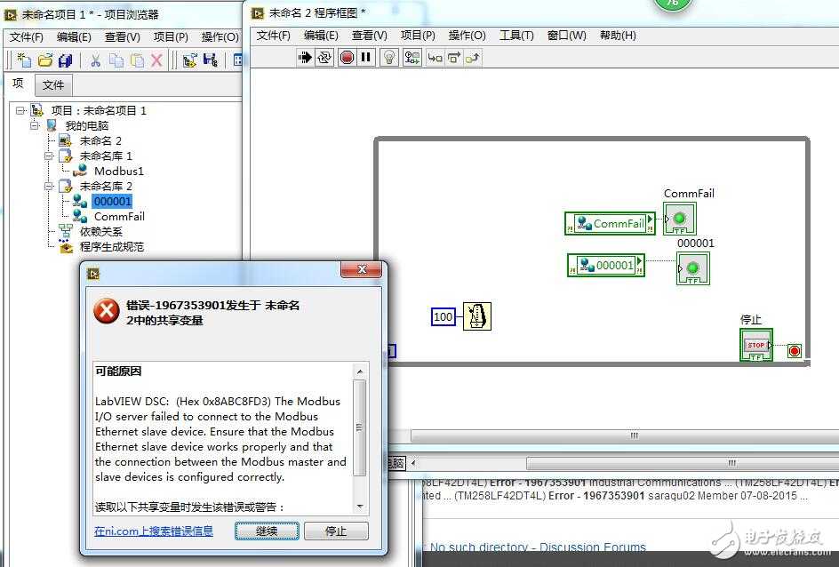Open 窗口(W) menu in block diagram
Image resolution: width=839 pixels, height=567 pixels.
click(x=567, y=36)
